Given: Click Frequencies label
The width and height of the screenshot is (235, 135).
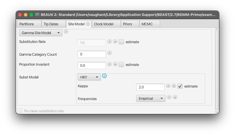Looking at the screenshot, I should pyautogui.click(x=87, y=99).
